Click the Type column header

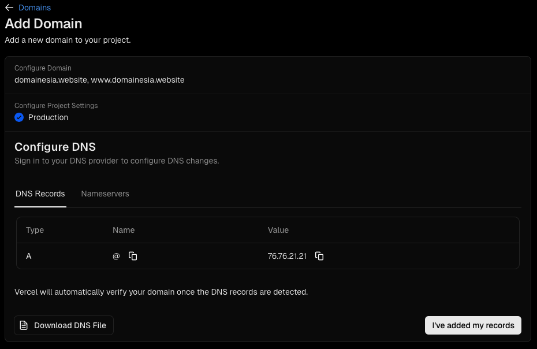pyautogui.click(x=35, y=230)
